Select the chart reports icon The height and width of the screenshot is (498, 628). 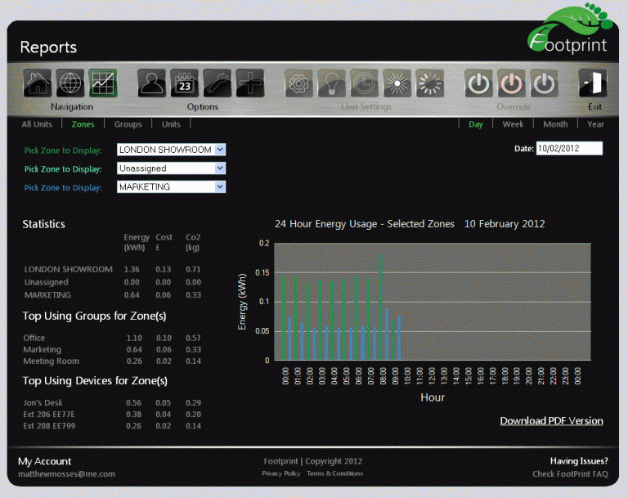pyautogui.click(x=103, y=83)
